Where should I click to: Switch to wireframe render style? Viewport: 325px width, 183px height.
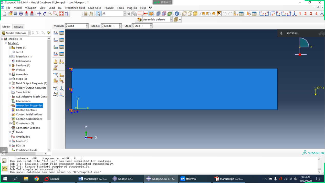point(184,14)
